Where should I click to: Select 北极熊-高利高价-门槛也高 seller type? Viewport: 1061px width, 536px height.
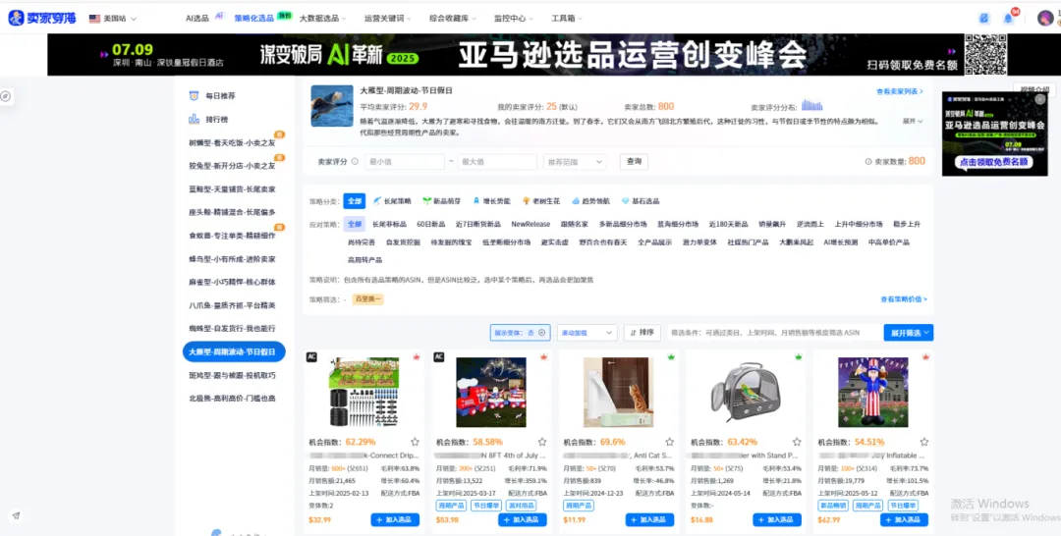(232, 399)
